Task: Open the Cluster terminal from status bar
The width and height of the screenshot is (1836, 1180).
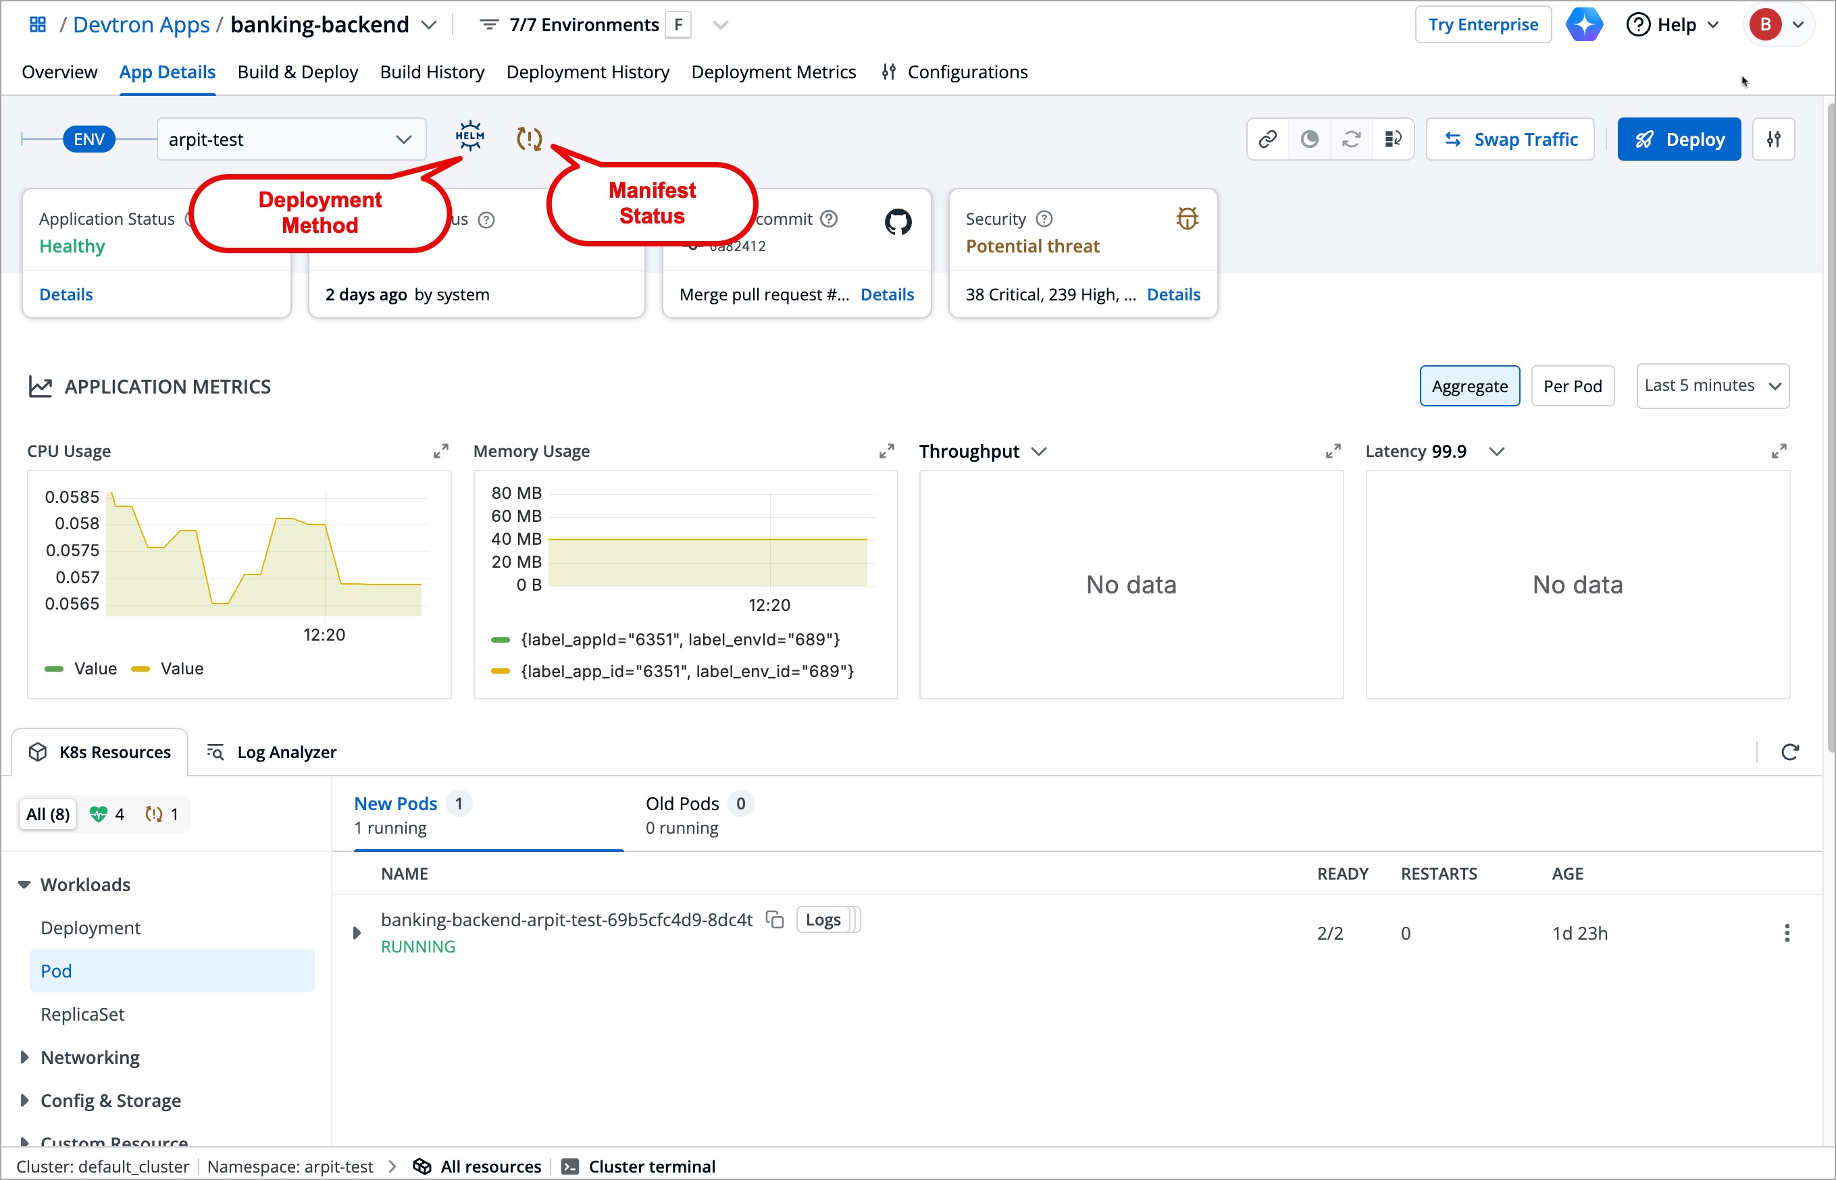Action: (x=653, y=1165)
